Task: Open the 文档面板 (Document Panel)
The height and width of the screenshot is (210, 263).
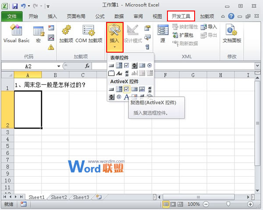Action: coord(232,35)
